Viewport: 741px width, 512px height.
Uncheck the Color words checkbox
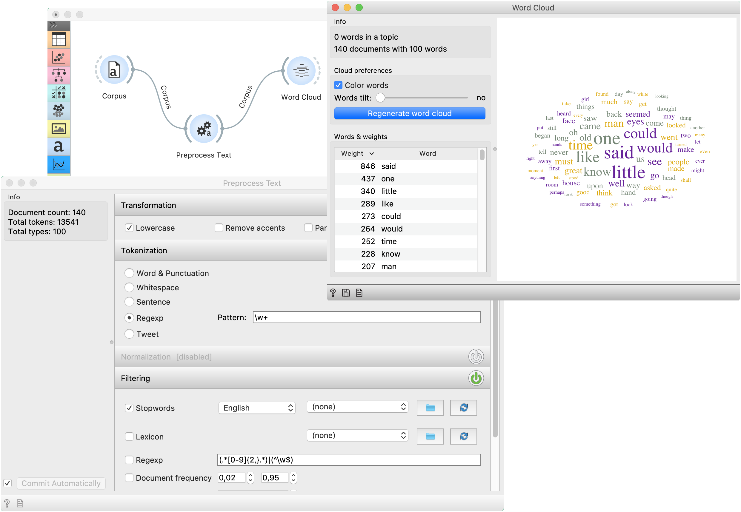click(338, 85)
